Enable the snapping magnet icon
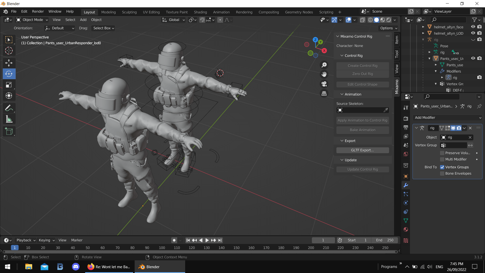This screenshot has width=485, height=273. click(x=202, y=20)
